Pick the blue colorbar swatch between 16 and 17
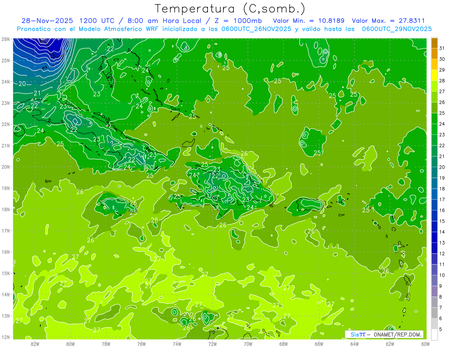 coord(434,205)
